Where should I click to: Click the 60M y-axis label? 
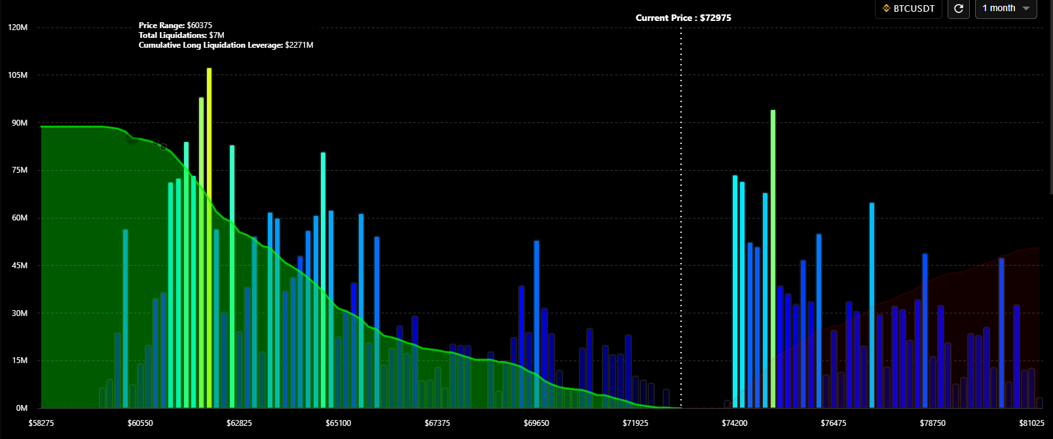tap(19, 218)
